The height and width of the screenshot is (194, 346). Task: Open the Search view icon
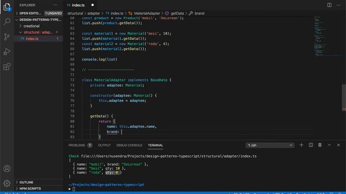click(x=7, y=22)
